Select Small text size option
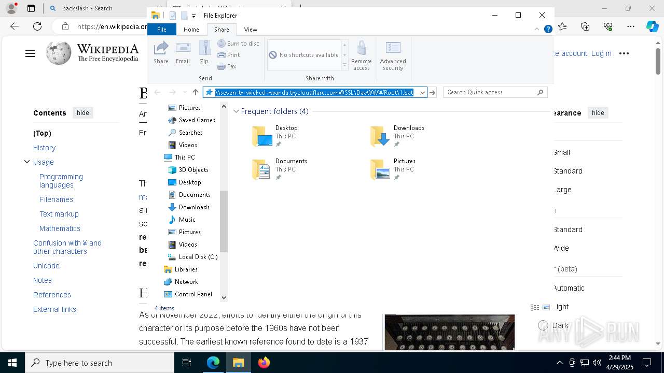This screenshot has height=373, width=664. [562, 152]
